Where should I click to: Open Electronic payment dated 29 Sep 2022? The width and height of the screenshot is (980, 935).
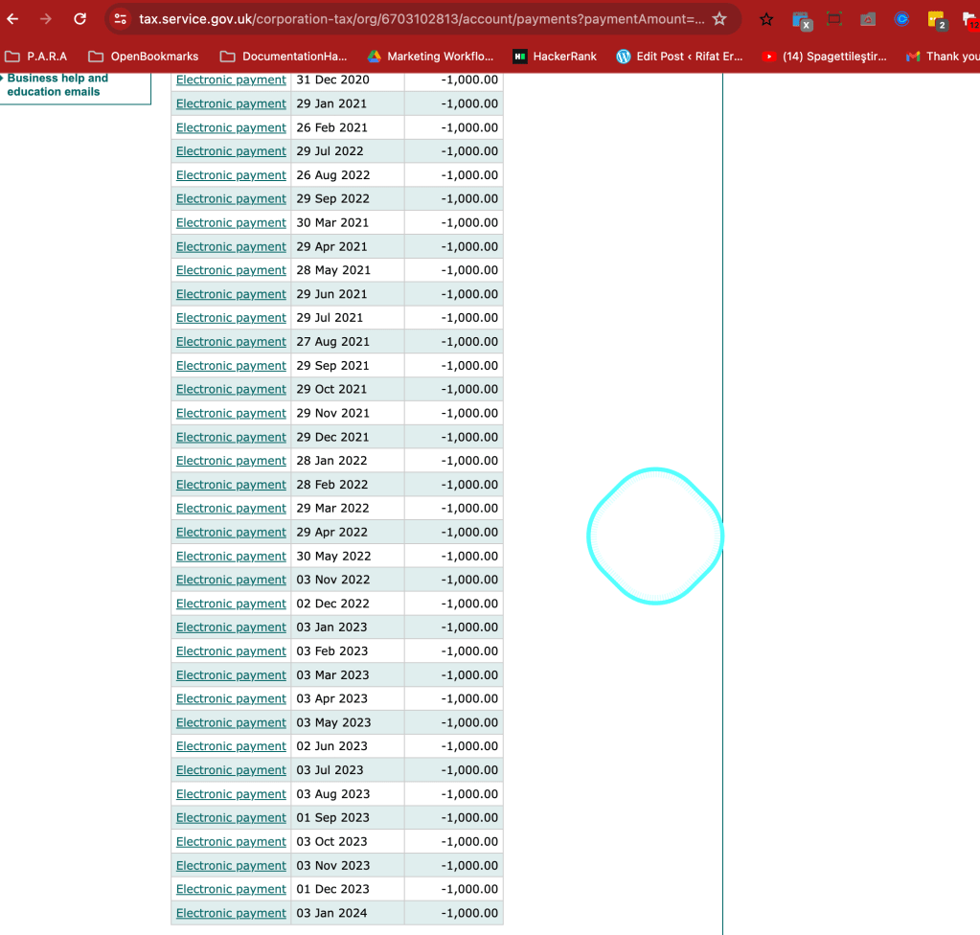pos(231,198)
